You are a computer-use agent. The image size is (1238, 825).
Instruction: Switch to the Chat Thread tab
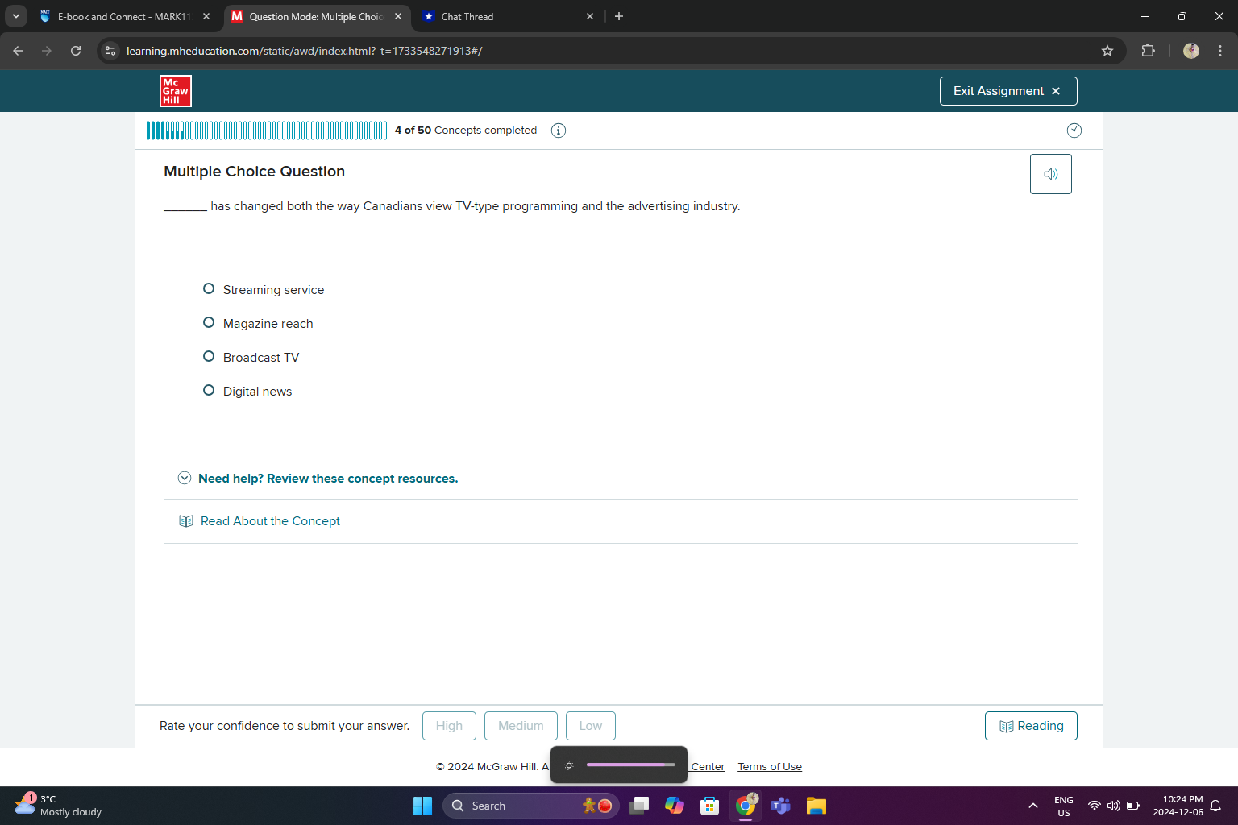[508, 16]
